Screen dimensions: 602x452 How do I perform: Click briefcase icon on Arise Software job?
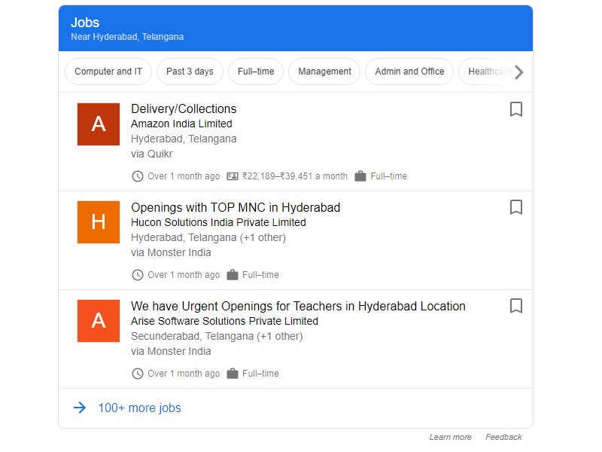pyautogui.click(x=233, y=373)
